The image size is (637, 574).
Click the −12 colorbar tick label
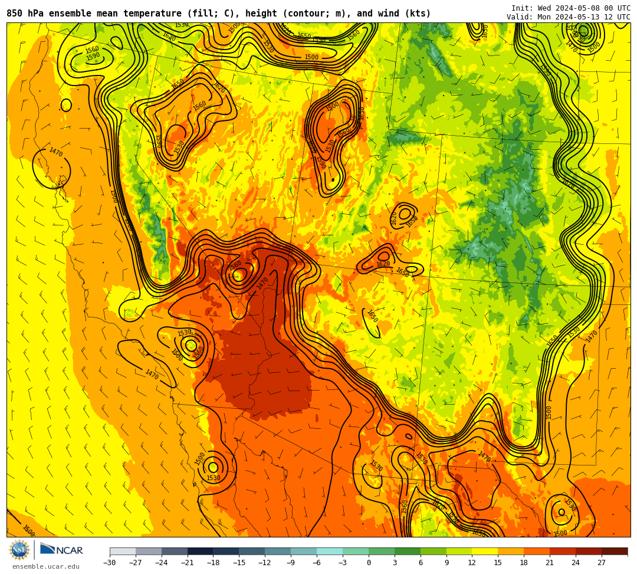point(265,563)
